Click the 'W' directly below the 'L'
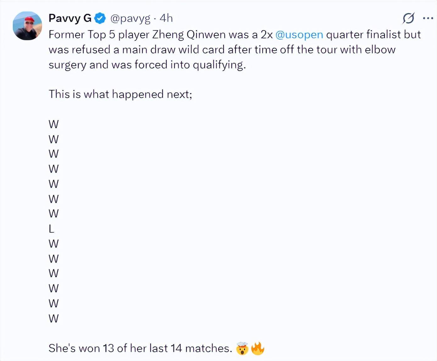Screen dimensions: 437x361 pos(53,244)
